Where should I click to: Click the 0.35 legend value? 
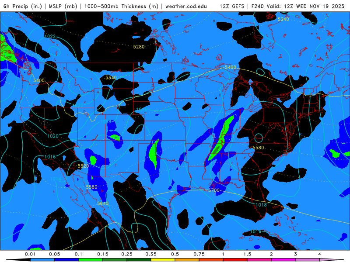tap(151, 254)
